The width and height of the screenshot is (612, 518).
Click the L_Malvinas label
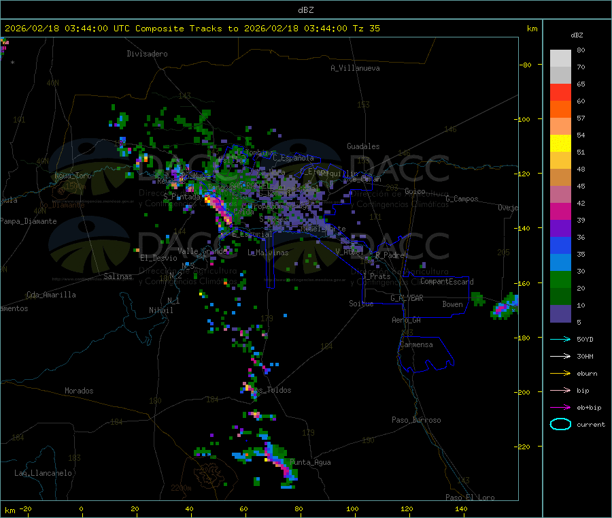tap(268, 253)
